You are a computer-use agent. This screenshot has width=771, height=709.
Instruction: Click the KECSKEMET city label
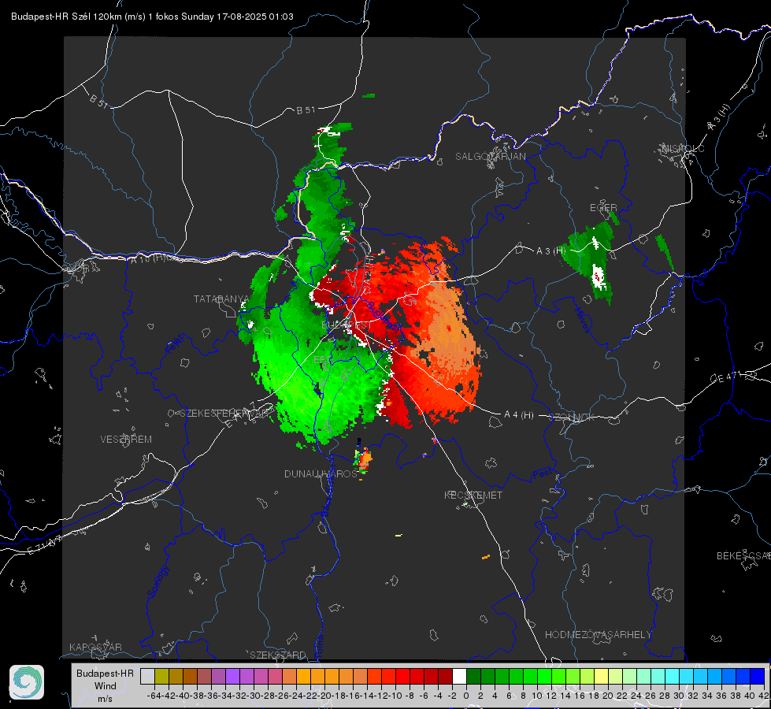click(473, 495)
